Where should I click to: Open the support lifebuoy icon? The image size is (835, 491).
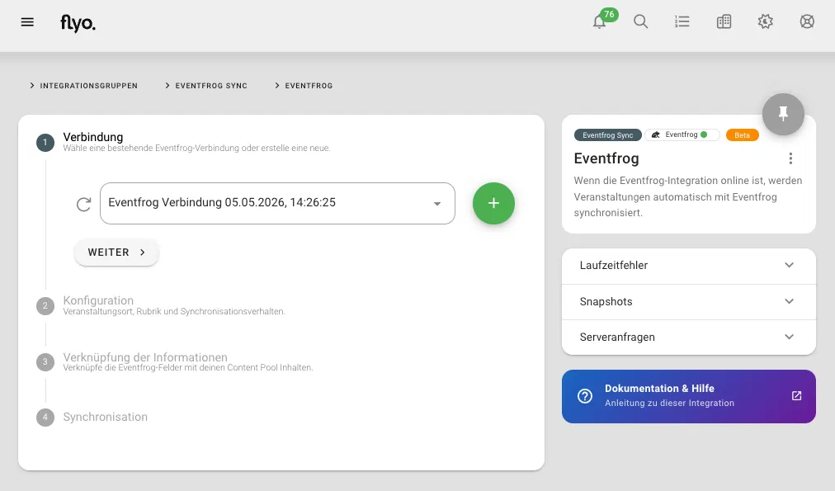(807, 21)
